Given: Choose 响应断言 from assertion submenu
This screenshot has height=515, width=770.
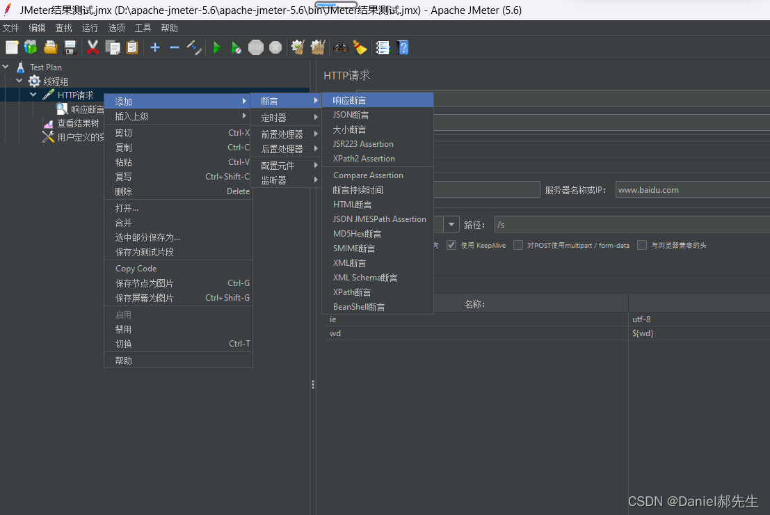Looking at the screenshot, I should 377,100.
